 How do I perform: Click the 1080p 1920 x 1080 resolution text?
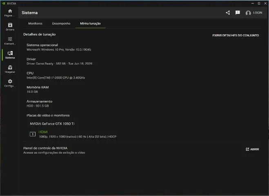coord(78,137)
